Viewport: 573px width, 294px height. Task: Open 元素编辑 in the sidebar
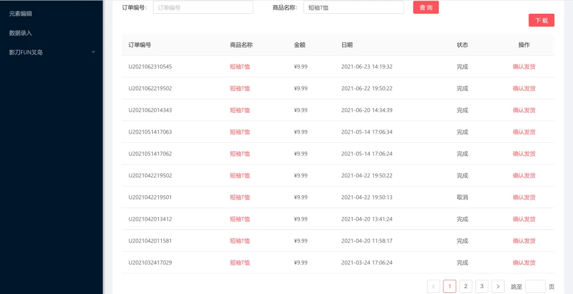(x=21, y=13)
